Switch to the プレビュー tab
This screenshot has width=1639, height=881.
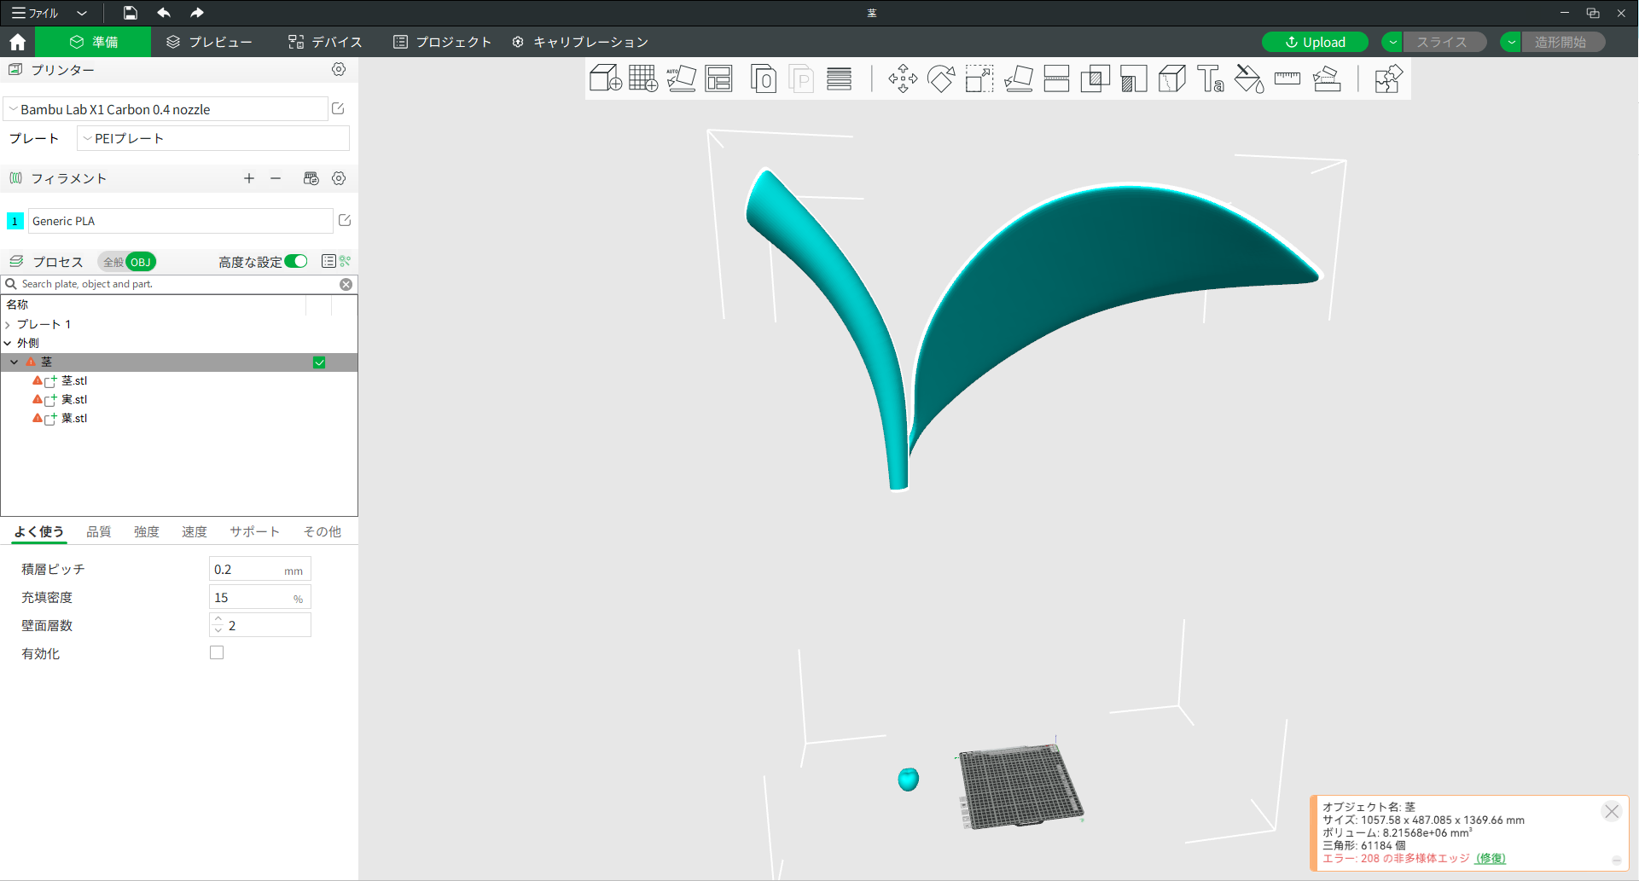[x=209, y=42]
